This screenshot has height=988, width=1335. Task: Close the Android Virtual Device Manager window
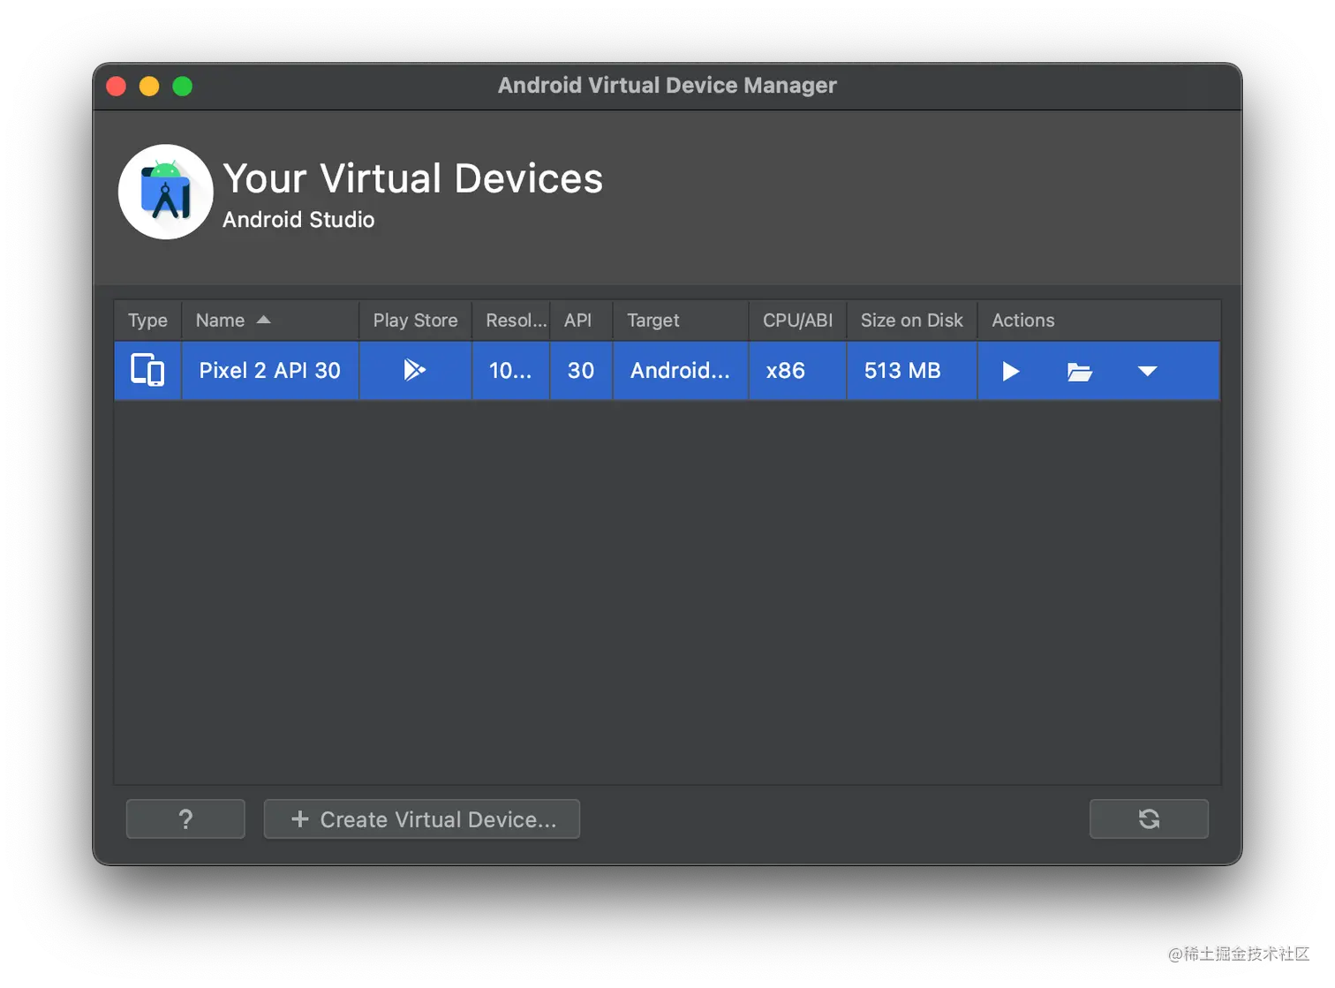[117, 86]
